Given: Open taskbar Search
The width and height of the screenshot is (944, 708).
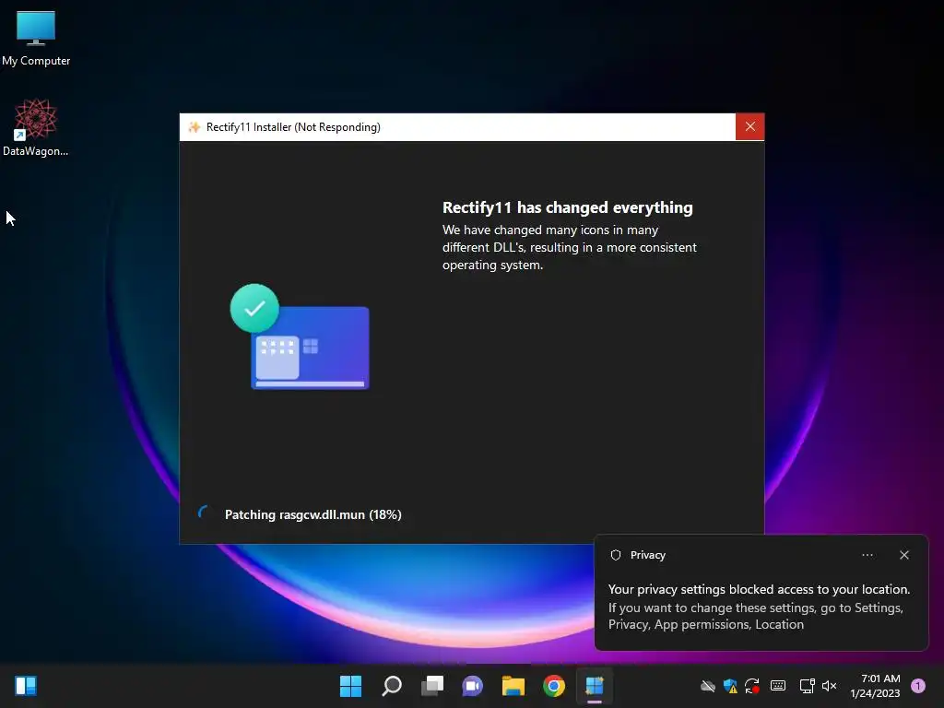Looking at the screenshot, I should (391, 686).
